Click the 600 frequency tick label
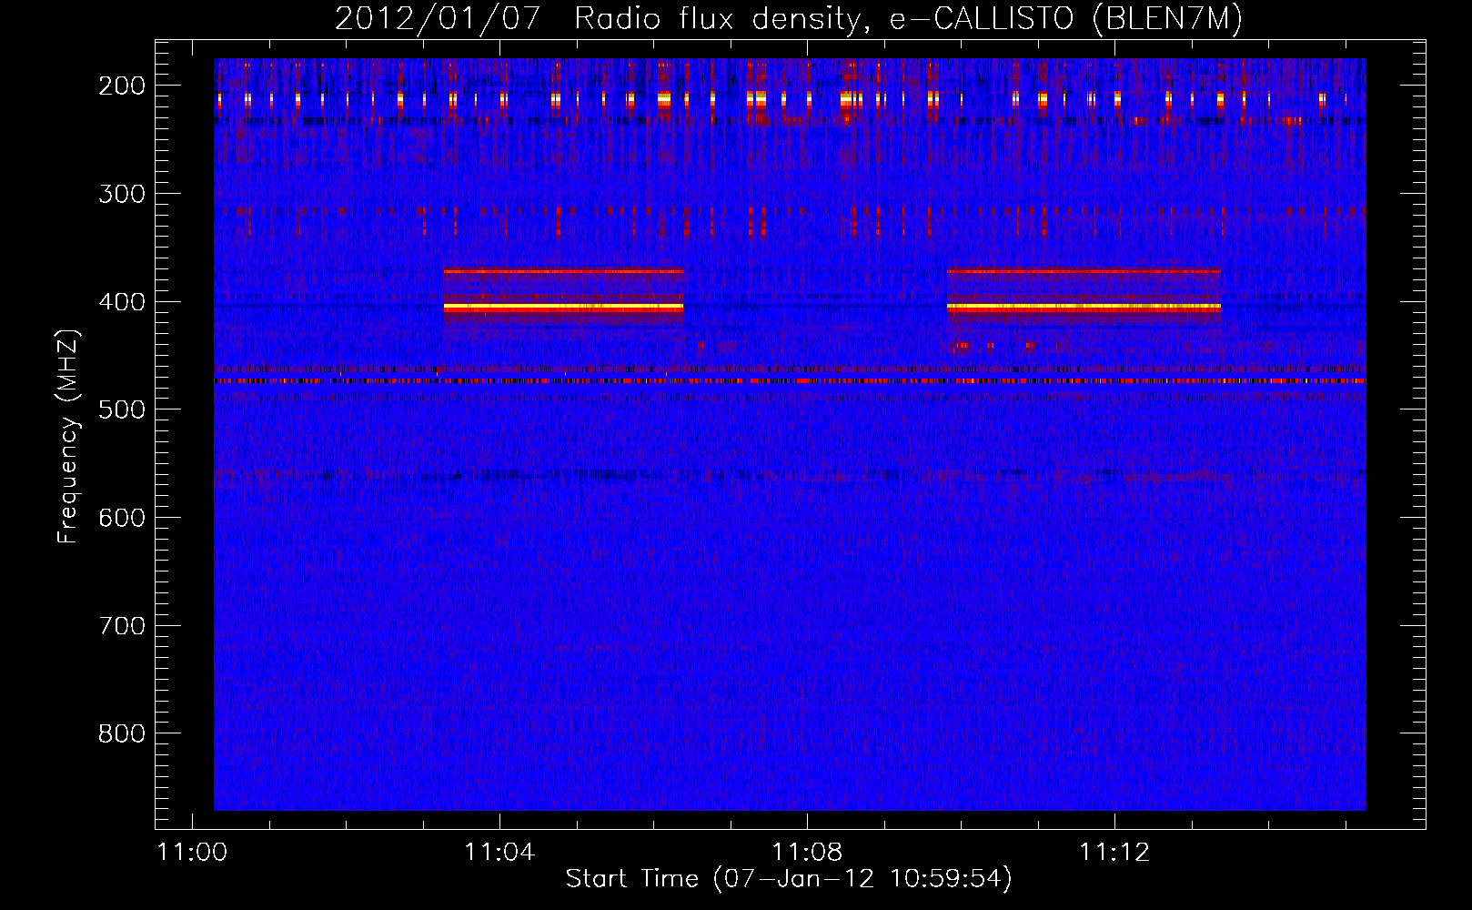Screen dimensions: 1472x910 (122, 518)
